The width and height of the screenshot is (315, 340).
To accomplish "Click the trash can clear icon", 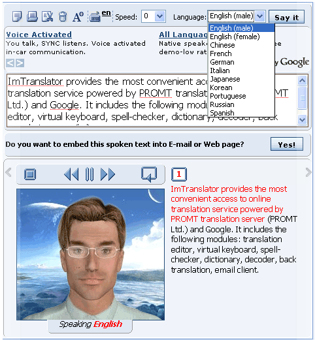I will 63,16.
